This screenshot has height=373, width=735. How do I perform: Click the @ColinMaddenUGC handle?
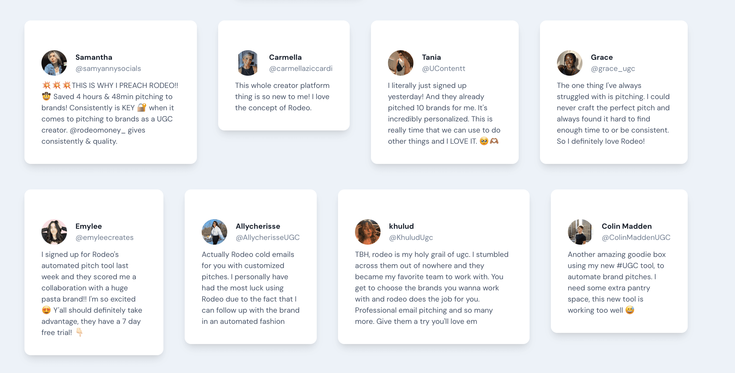(636, 238)
